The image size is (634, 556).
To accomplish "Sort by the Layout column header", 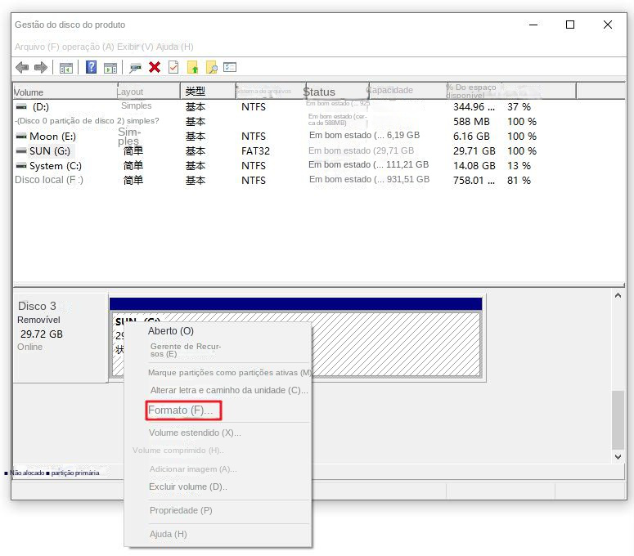I will (148, 92).
